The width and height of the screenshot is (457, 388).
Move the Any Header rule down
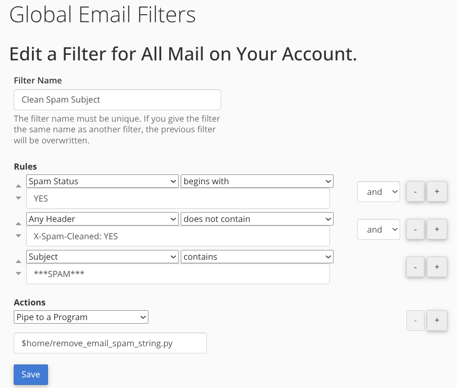18,236
